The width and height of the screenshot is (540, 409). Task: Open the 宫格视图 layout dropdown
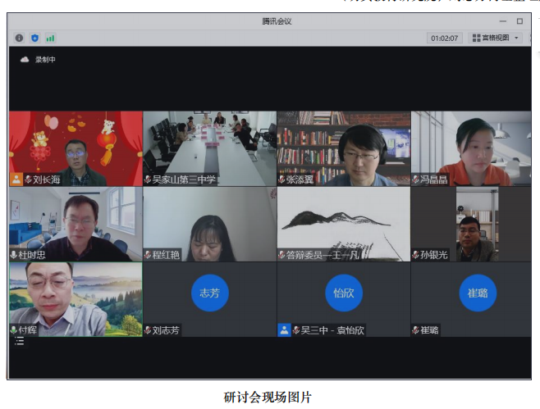point(495,38)
